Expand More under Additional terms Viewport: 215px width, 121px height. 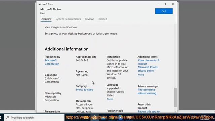(x=141, y=75)
